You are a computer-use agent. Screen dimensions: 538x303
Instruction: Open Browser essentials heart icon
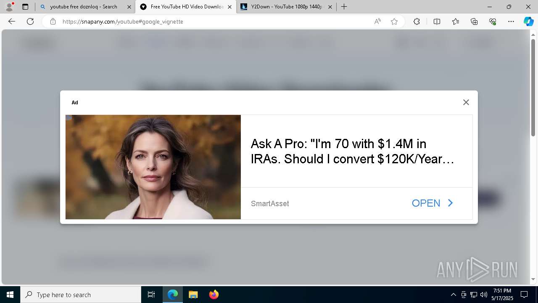coord(493,21)
